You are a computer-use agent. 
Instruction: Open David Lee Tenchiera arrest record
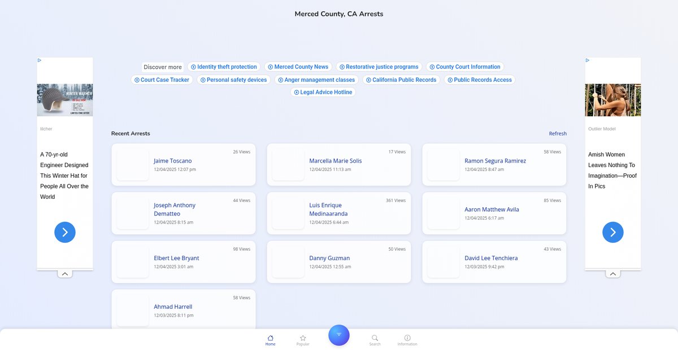click(494, 262)
